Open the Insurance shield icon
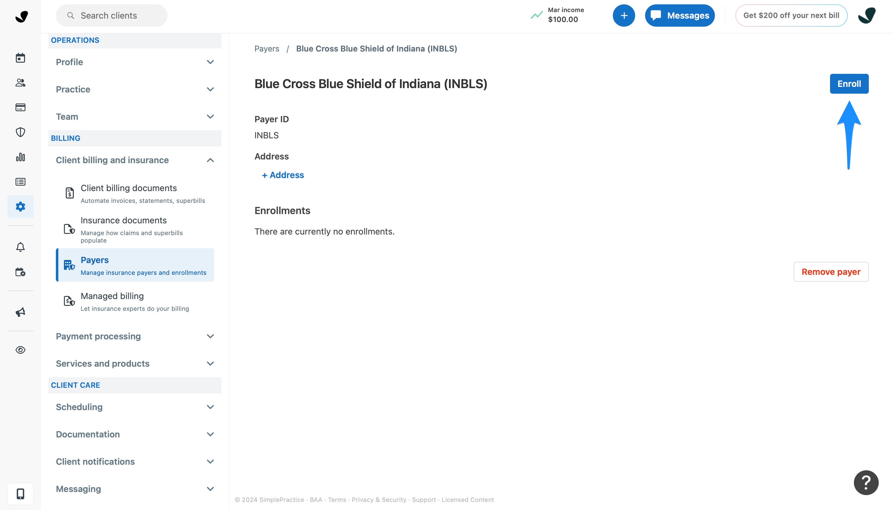 point(20,132)
